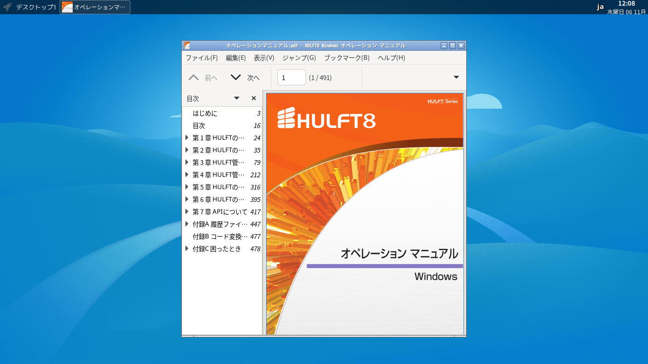The width and height of the screenshot is (648, 364).
Task: Select the デスクトップ1 workspace label
Action: [x=36, y=7]
